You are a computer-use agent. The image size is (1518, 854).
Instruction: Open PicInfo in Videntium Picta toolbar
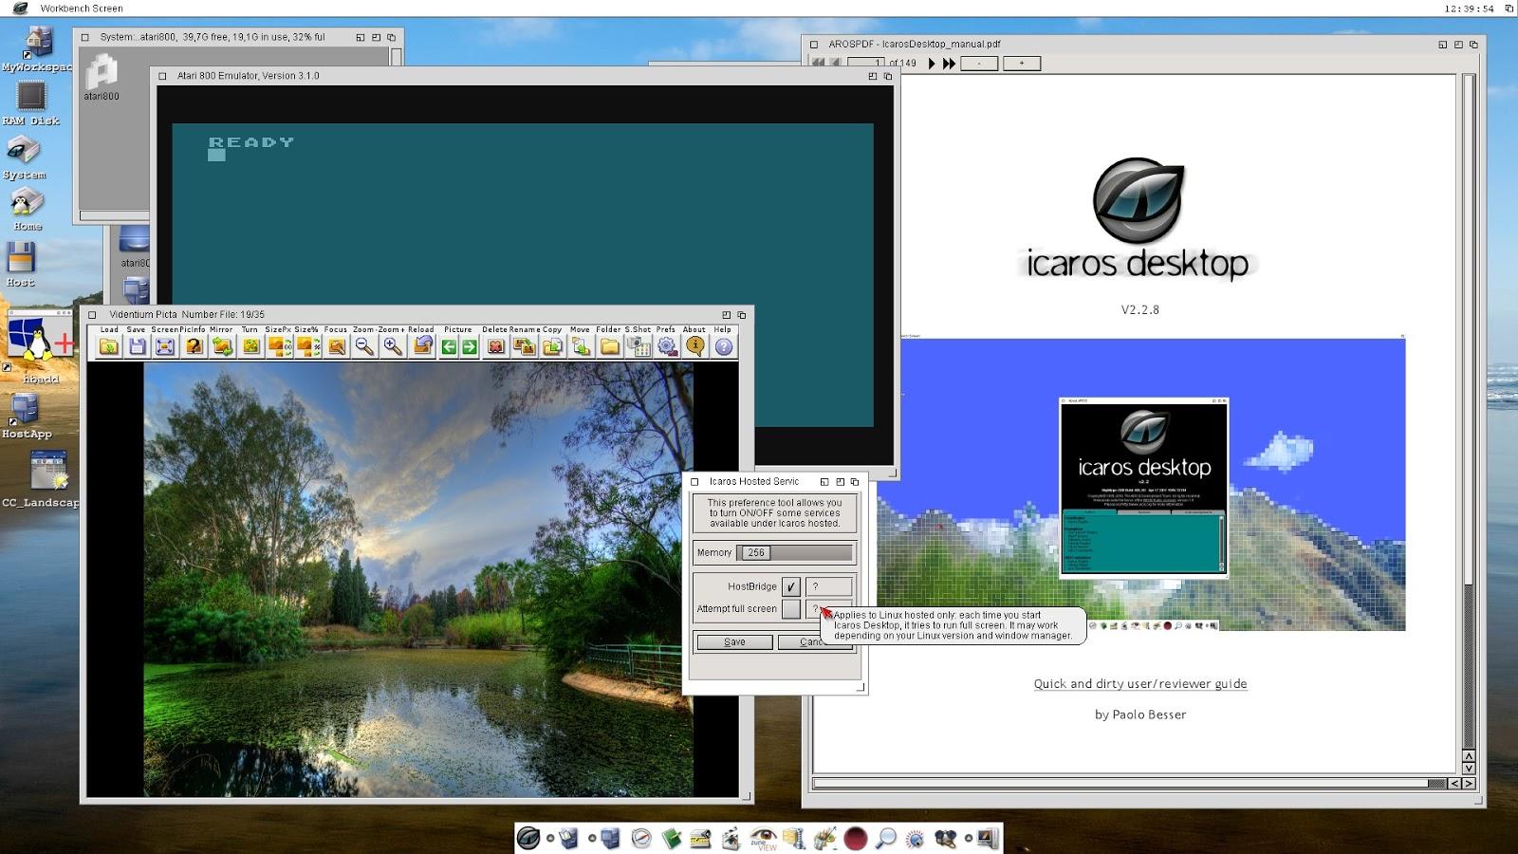(x=194, y=346)
